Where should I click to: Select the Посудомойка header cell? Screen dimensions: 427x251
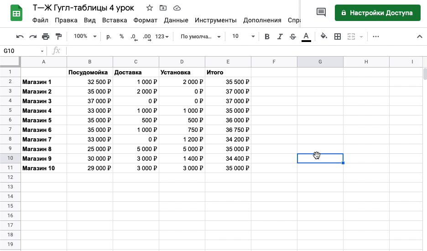[x=90, y=72]
